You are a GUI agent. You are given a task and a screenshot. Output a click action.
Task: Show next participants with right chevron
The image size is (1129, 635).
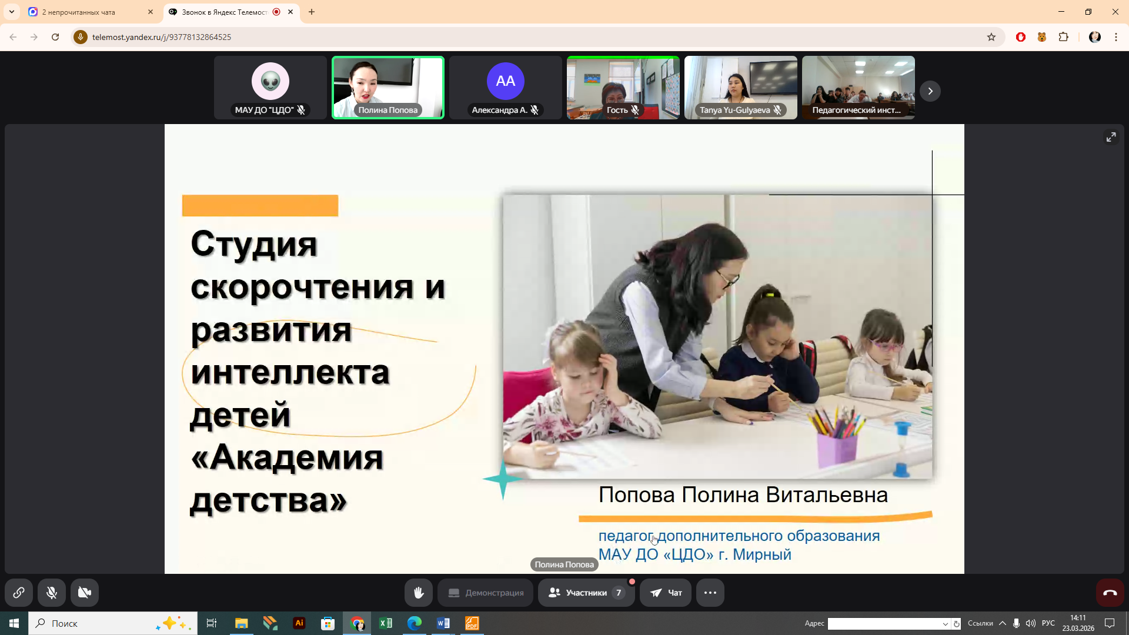tap(930, 91)
